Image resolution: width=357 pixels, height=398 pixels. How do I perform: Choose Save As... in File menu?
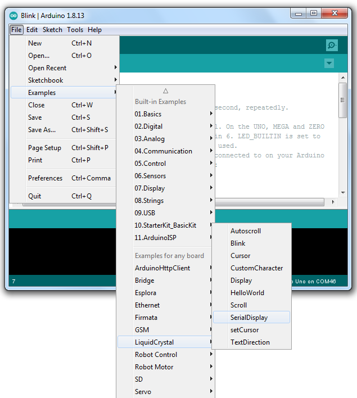pyautogui.click(x=64, y=130)
